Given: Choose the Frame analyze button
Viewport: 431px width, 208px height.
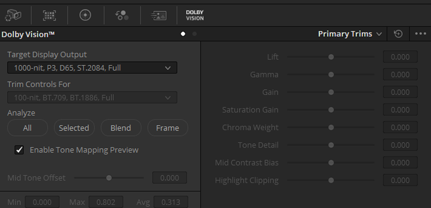Looking at the screenshot, I should [167, 128].
